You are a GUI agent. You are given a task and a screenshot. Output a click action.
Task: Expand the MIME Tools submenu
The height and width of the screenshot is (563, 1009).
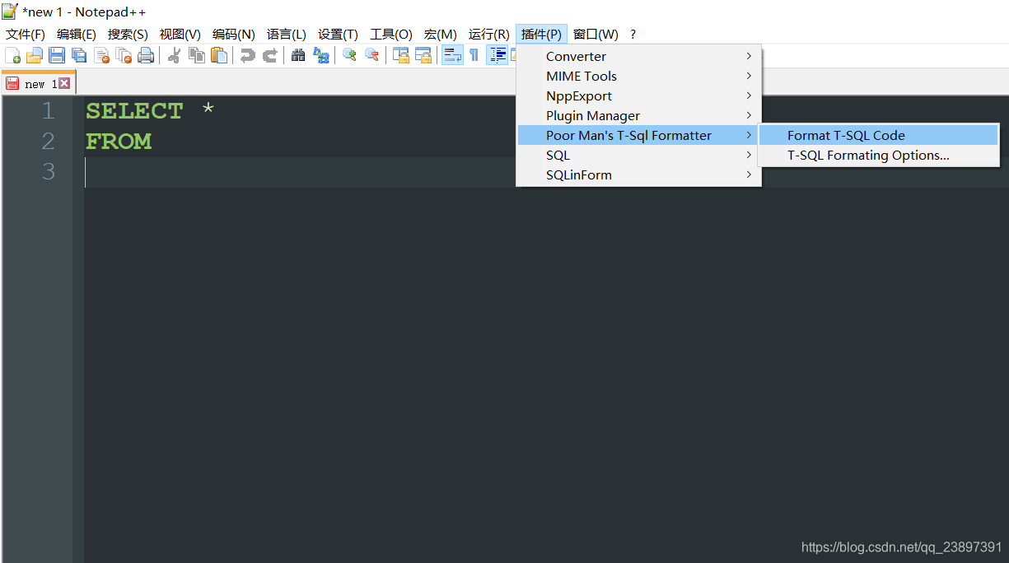(639, 77)
